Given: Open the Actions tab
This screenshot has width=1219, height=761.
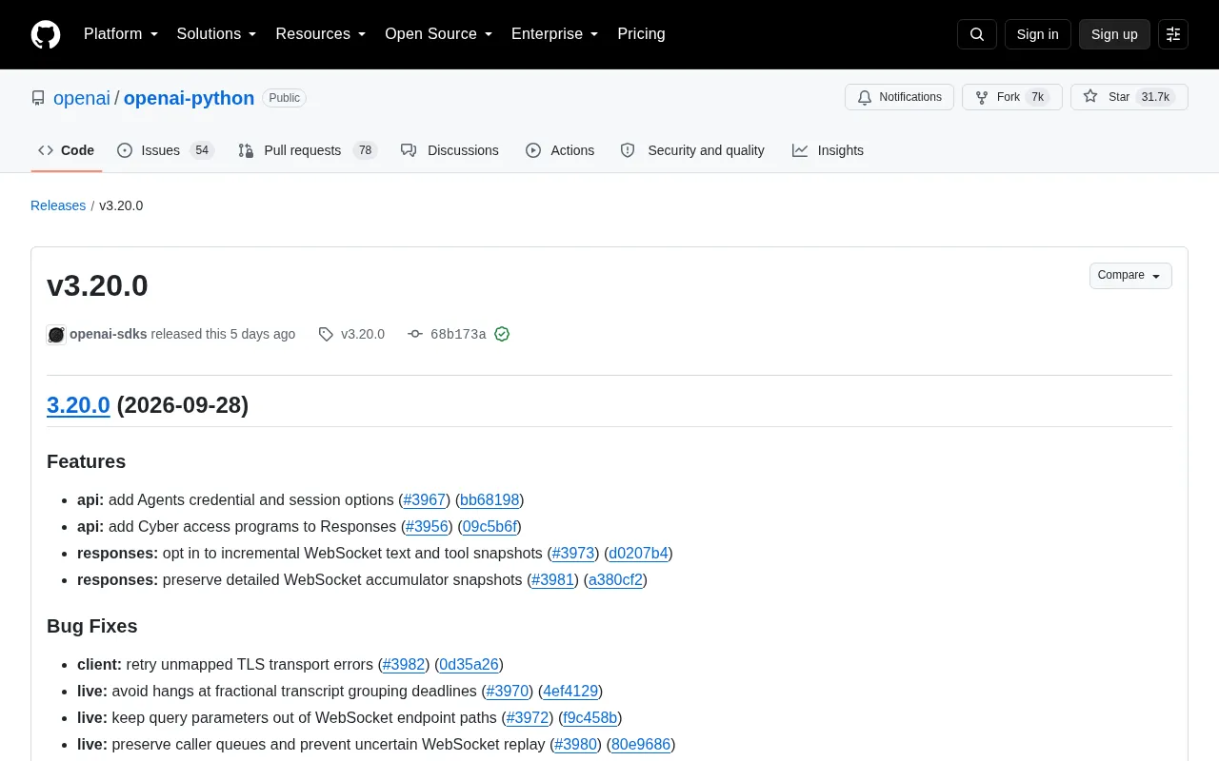Looking at the screenshot, I should tap(560, 150).
